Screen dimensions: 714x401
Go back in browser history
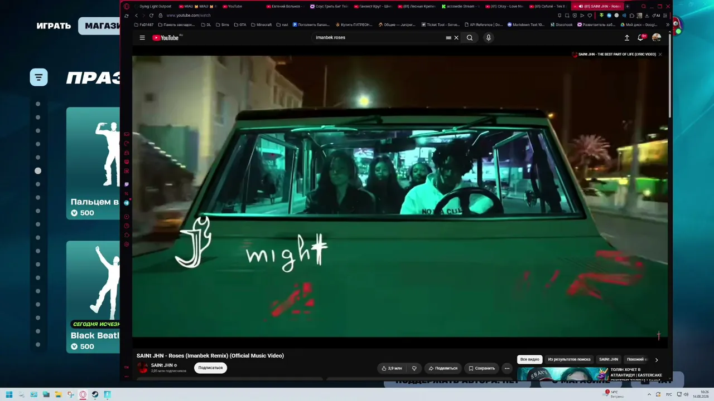point(136,16)
